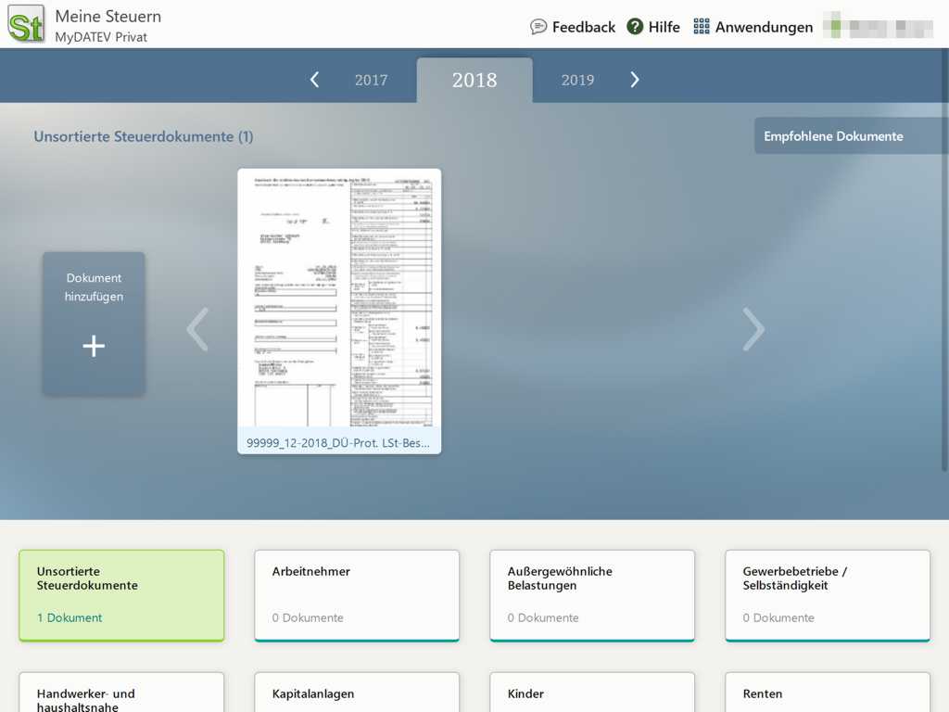949x712 pixels.
Task: Open the Gewerbebetriebe / Selbständigkeit card
Action: 828,595
